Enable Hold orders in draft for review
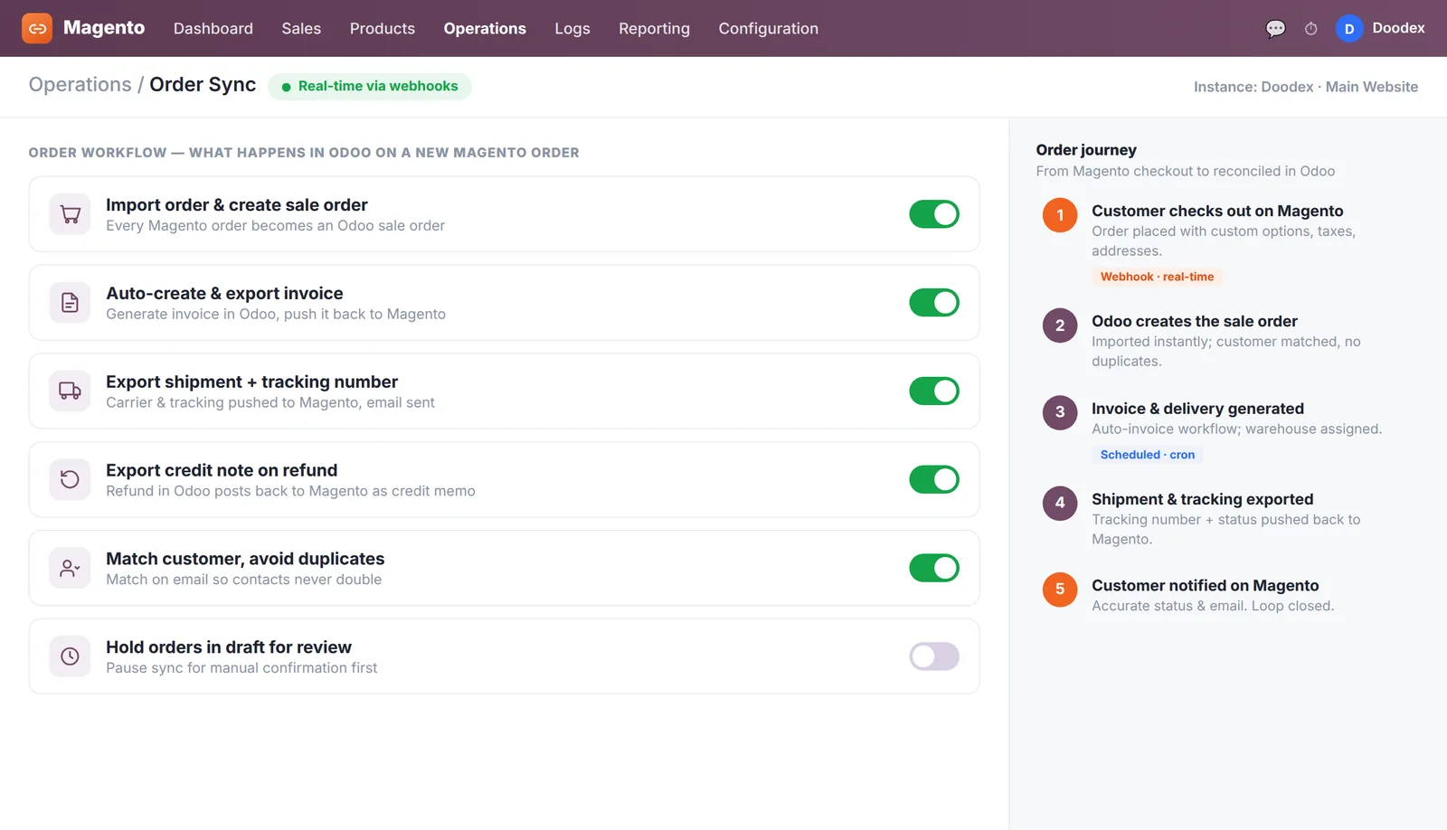This screenshot has width=1447, height=830. [934, 656]
